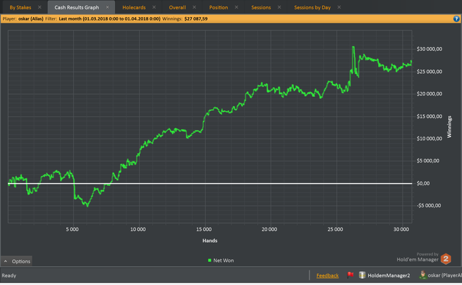Expand the Options panel
The height and width of the screenshot is (285, 462).
(x=16, y=261)
